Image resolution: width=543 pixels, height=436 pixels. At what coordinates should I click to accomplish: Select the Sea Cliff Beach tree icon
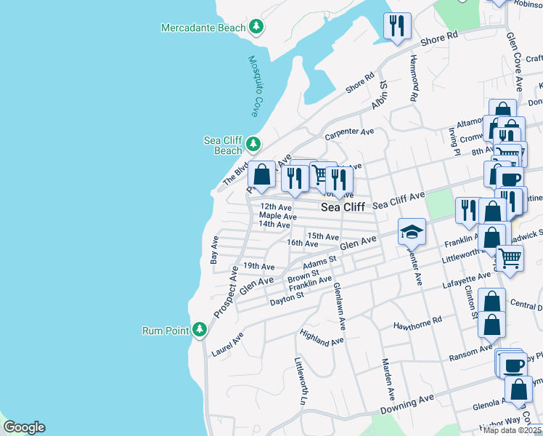pos(253,143)
